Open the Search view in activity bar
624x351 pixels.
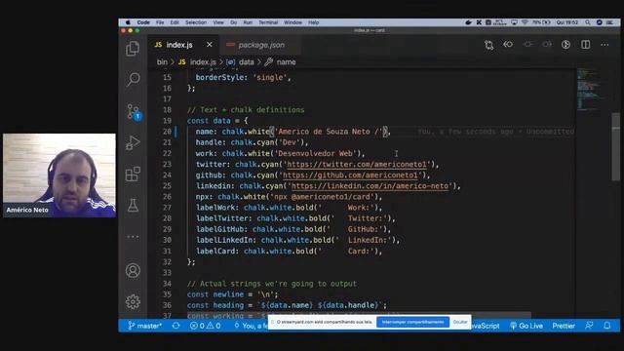tap(133, 79)
